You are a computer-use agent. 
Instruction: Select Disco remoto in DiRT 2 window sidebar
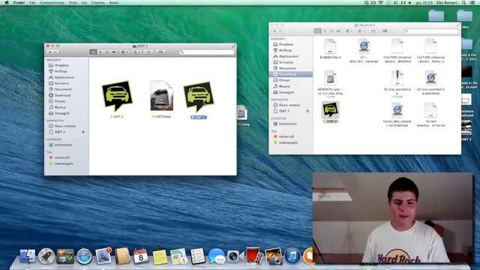coord(64,126)
